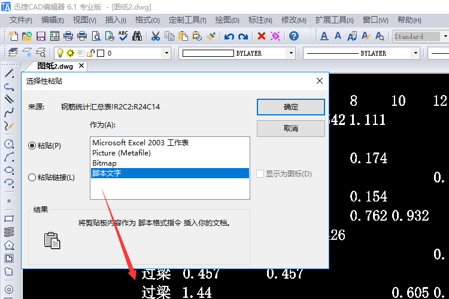
Task: Click the scissors Cut icon
Action: coord(155,36)
